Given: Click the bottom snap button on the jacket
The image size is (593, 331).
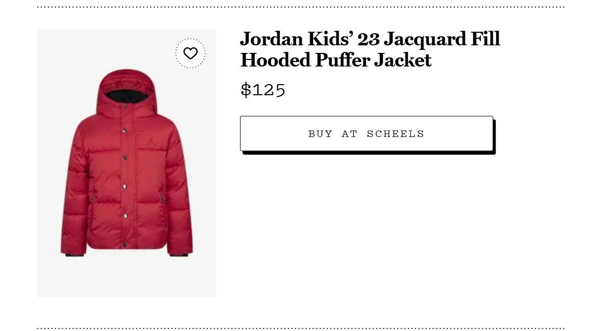Looking at the screenshot, I should [x=124, y=245].
